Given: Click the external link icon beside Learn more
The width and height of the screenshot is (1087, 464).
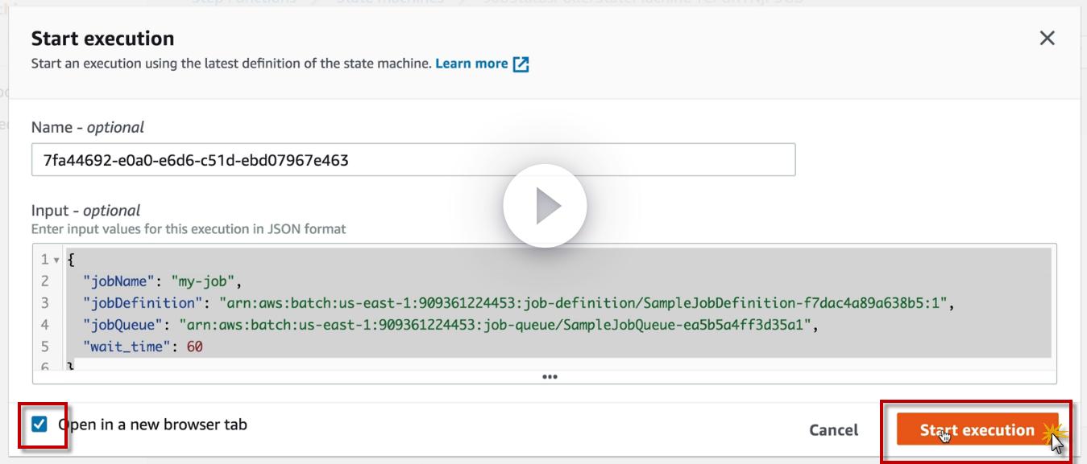Looking at the screenshot, I should pyautogui.click(x=521, y=64).
